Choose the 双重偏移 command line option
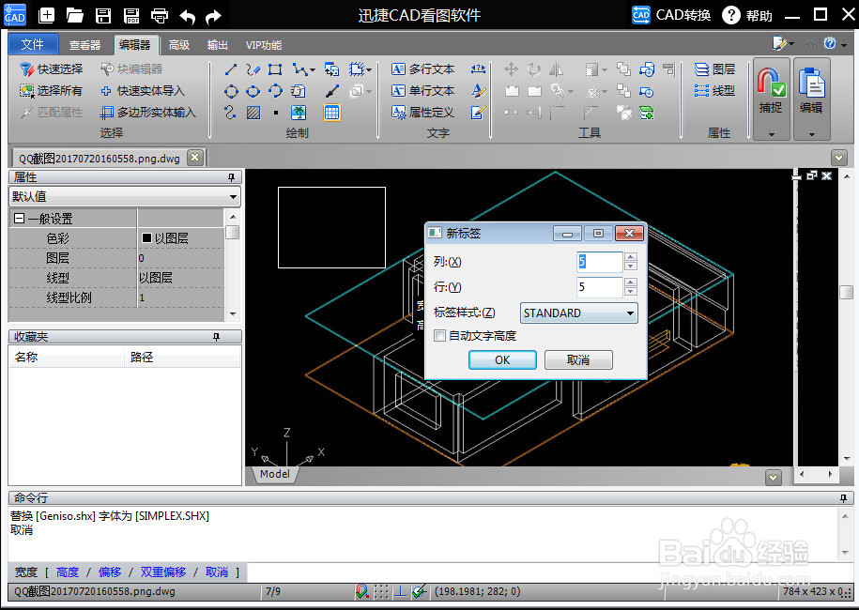 (x=163, y=572)
